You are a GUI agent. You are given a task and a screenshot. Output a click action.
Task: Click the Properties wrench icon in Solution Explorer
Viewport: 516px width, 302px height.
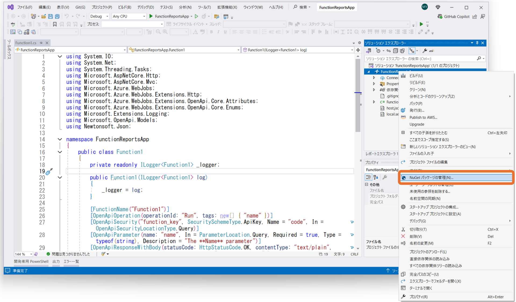coord(425,51)
